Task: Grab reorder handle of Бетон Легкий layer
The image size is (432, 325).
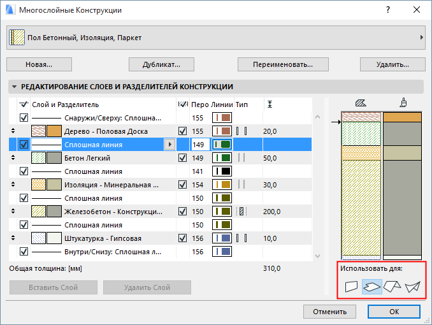Action: click(x=13, y=158)
